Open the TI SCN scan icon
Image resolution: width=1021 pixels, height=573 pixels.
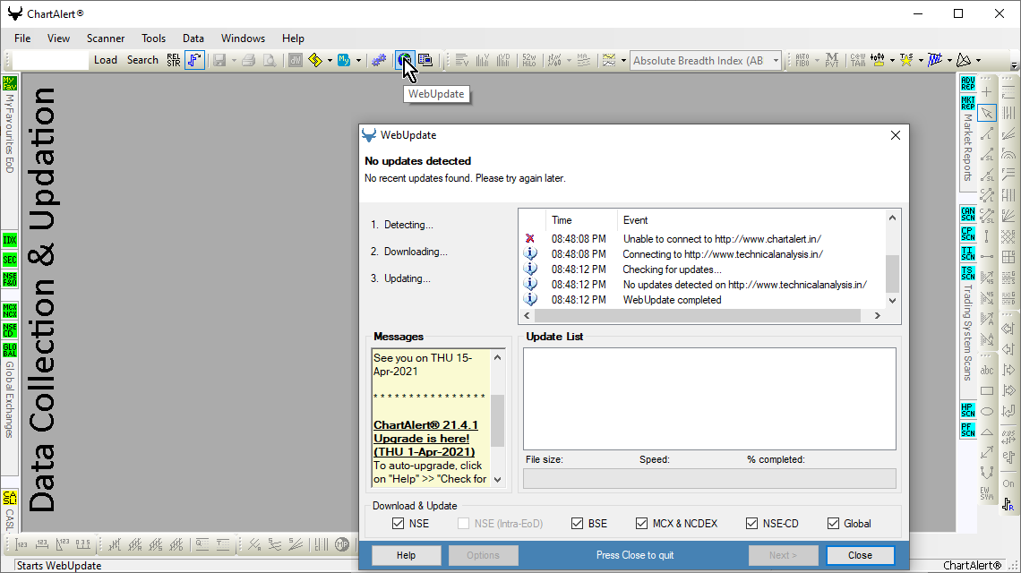[967, 253]
